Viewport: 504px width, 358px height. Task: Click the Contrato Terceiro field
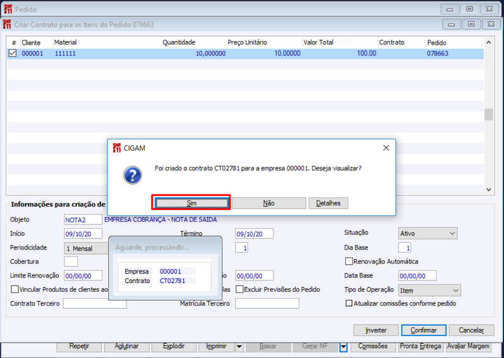tap(95, 303)
